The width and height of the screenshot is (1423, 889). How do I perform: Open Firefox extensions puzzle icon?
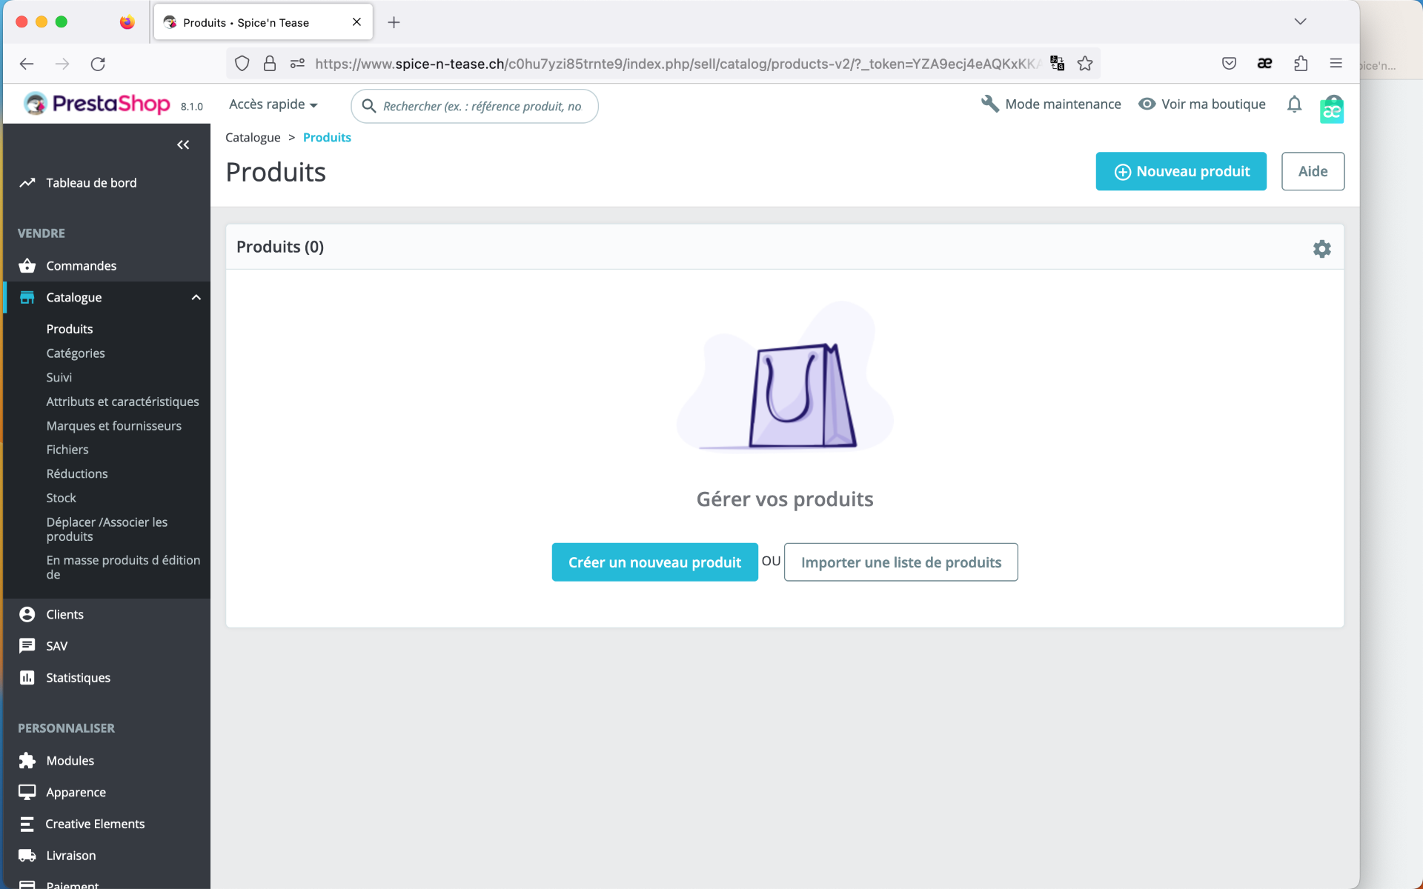click(1301, 64)
